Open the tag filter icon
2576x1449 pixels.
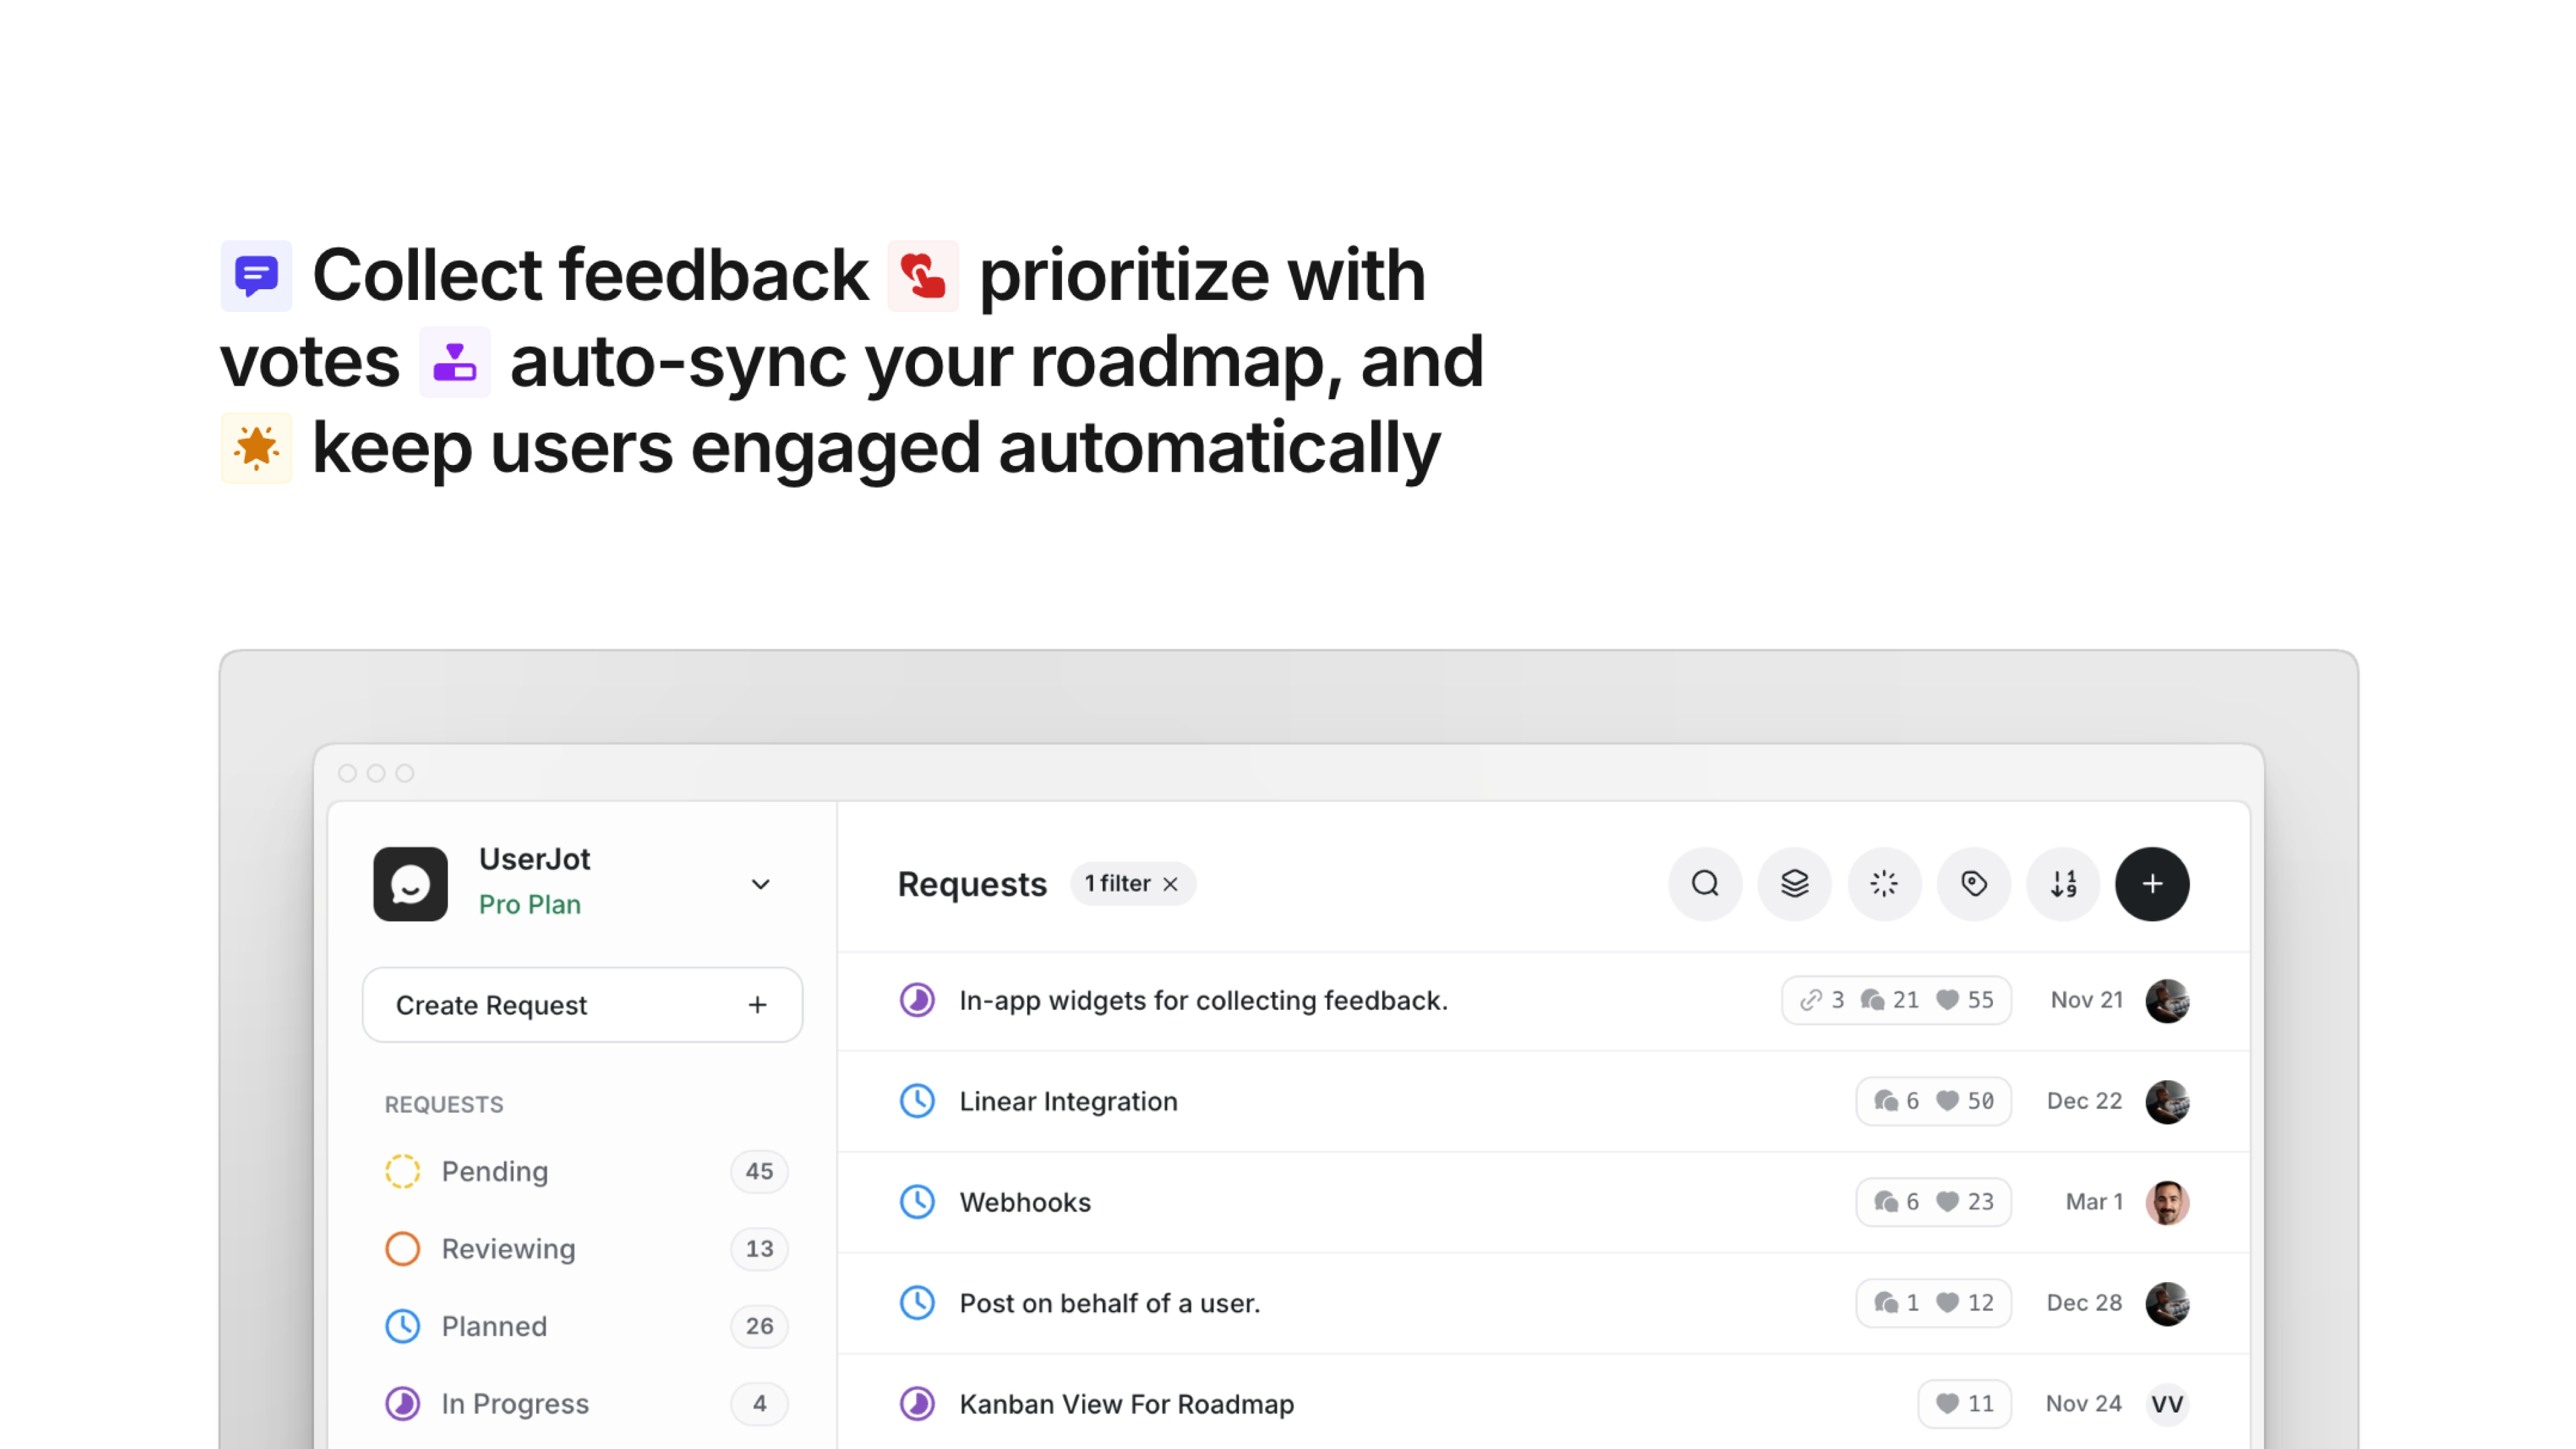pos(1973,884)
